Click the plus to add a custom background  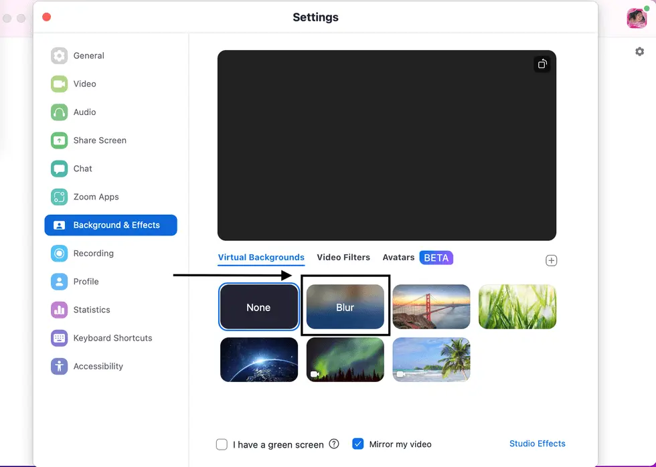tap(551, 260)
